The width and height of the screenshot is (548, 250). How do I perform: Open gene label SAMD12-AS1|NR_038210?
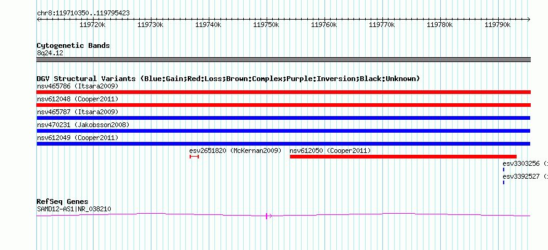[x=74, y=209]
